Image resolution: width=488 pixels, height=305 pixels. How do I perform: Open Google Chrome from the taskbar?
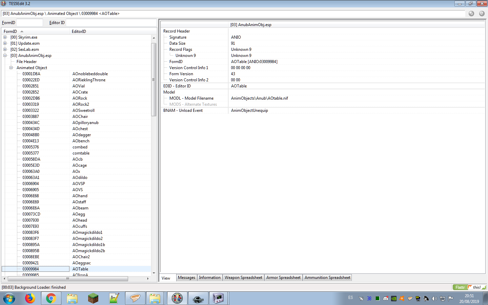click(51, 299)
